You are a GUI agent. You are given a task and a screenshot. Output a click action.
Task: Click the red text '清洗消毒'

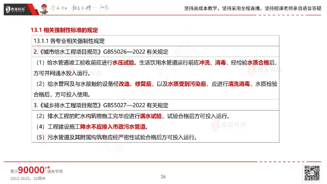(239, 84)
